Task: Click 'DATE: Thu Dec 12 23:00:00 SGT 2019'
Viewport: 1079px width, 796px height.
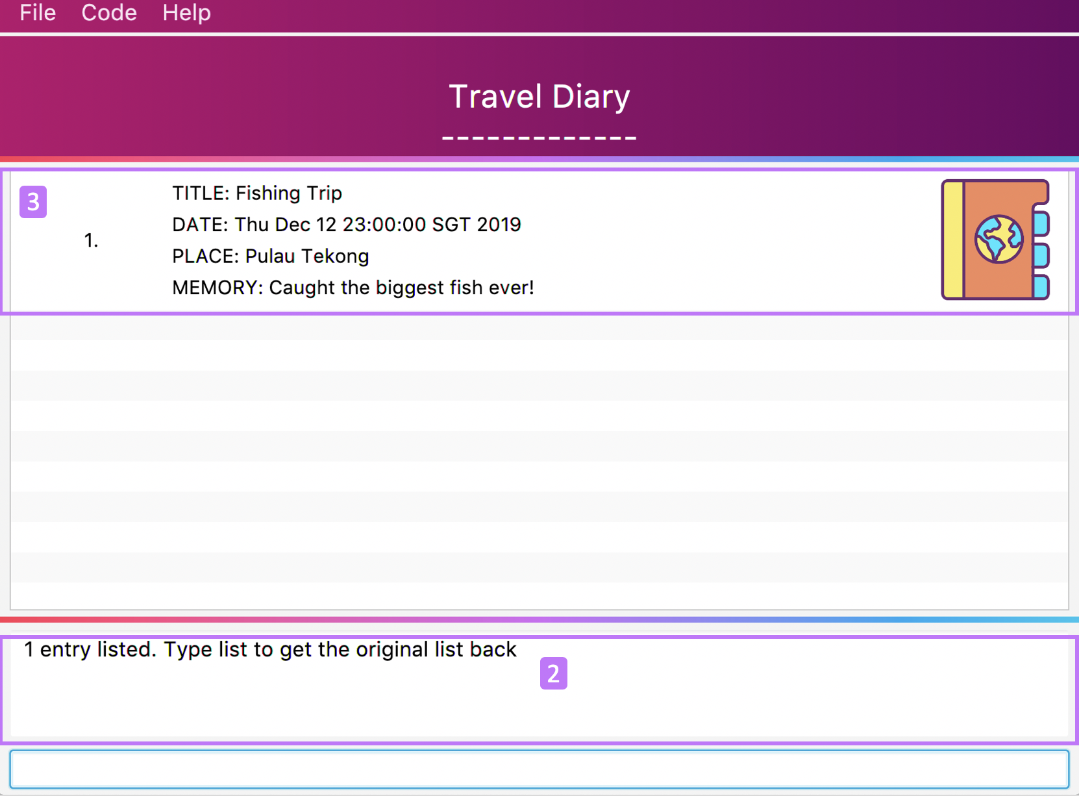Action: tap(347, 225)
